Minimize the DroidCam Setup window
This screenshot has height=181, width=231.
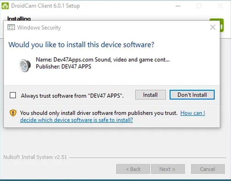coord(178,6)
